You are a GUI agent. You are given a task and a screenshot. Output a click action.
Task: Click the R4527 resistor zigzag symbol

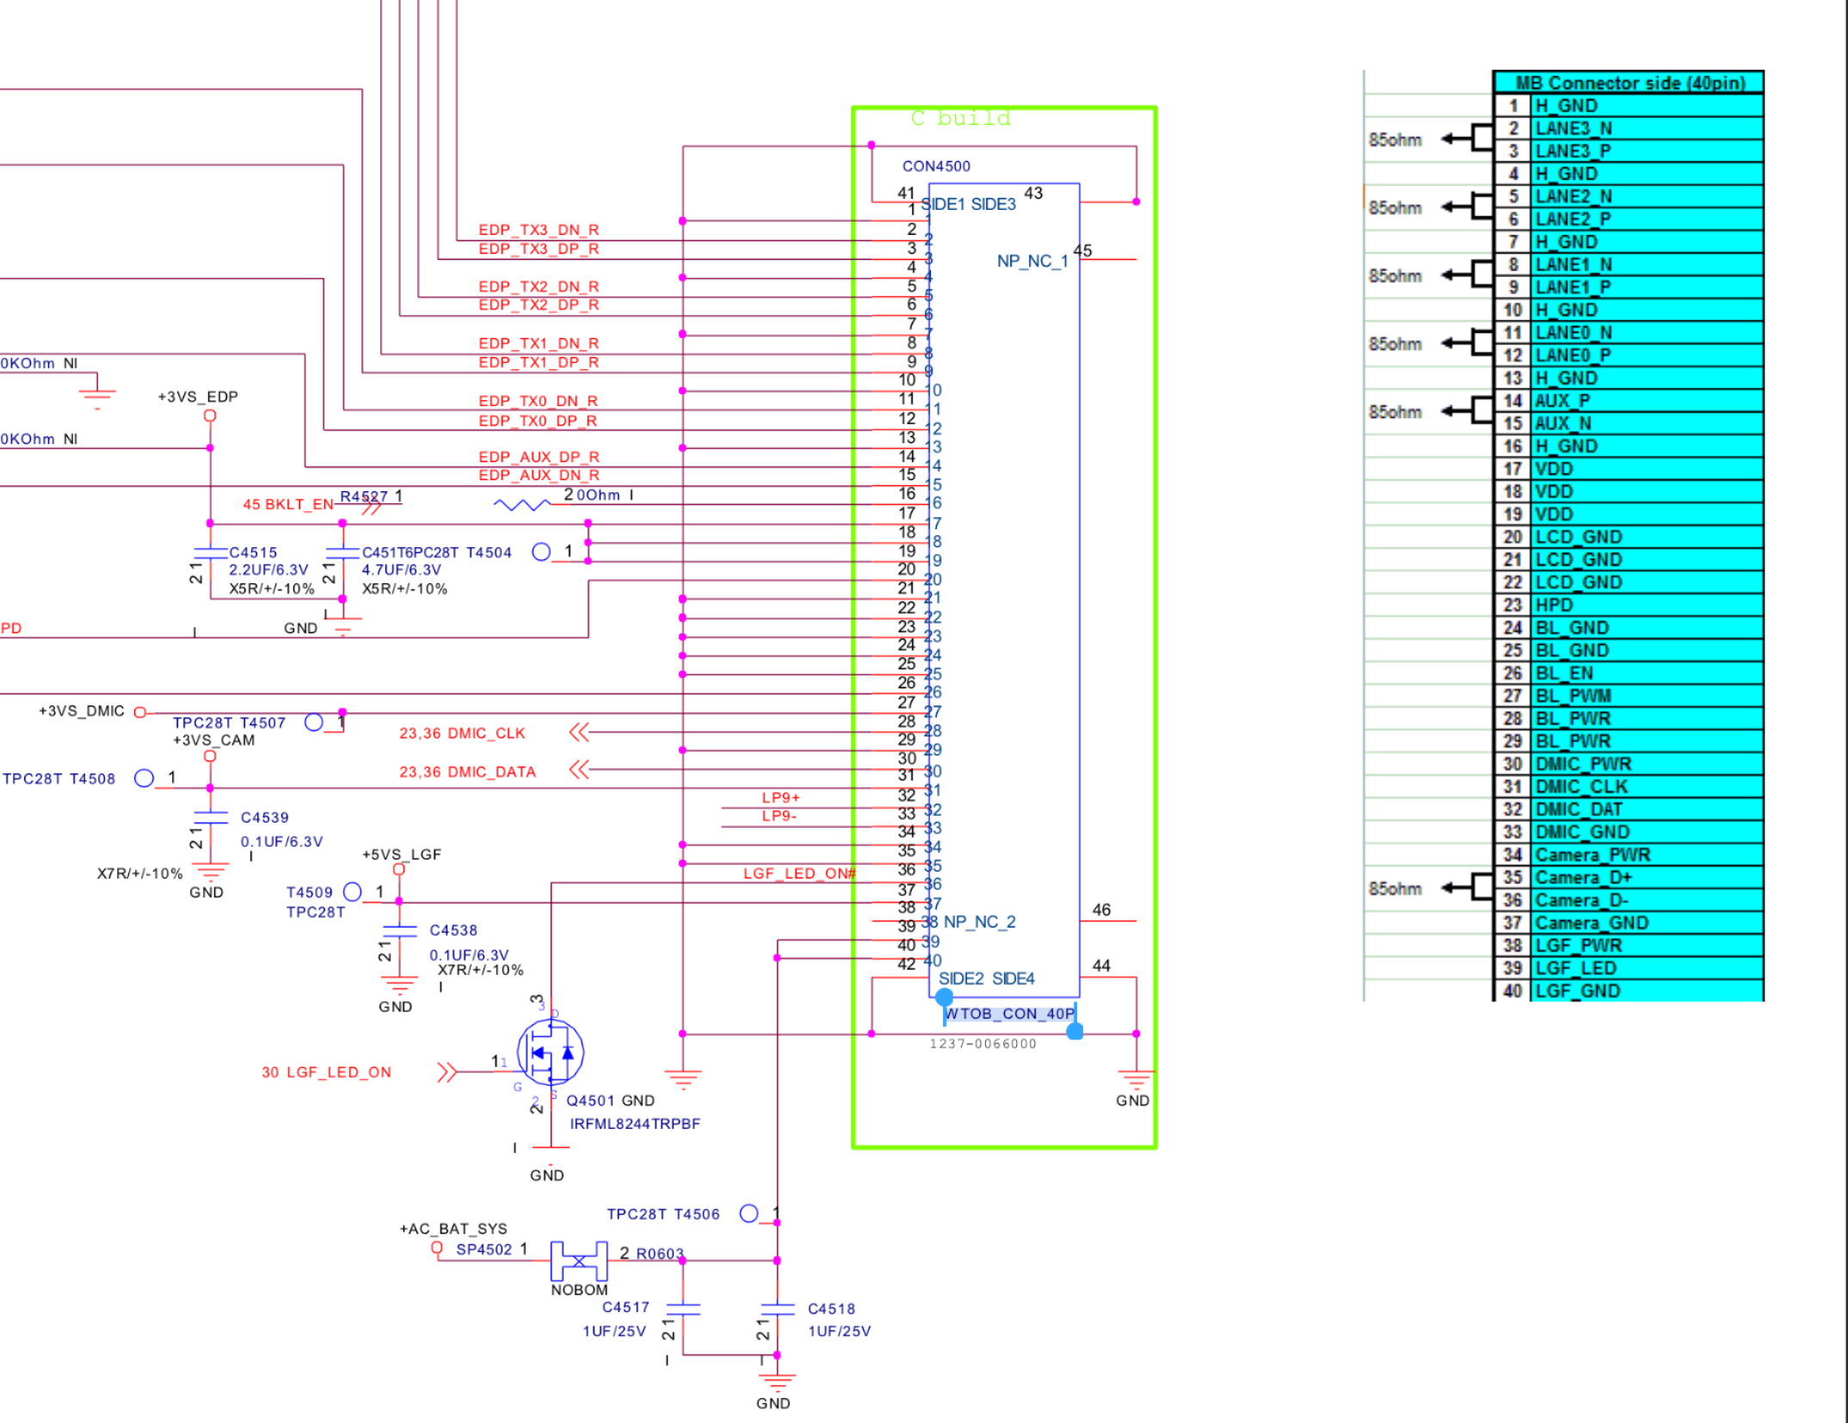(x=521, y=505)
